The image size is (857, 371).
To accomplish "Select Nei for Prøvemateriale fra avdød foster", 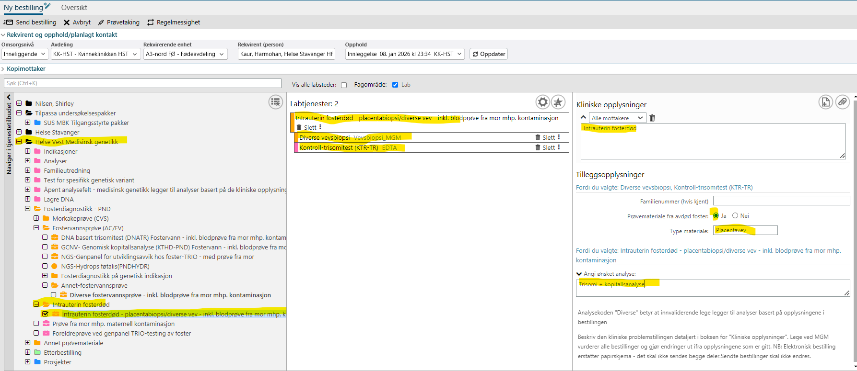I will [x=735, y=216].
